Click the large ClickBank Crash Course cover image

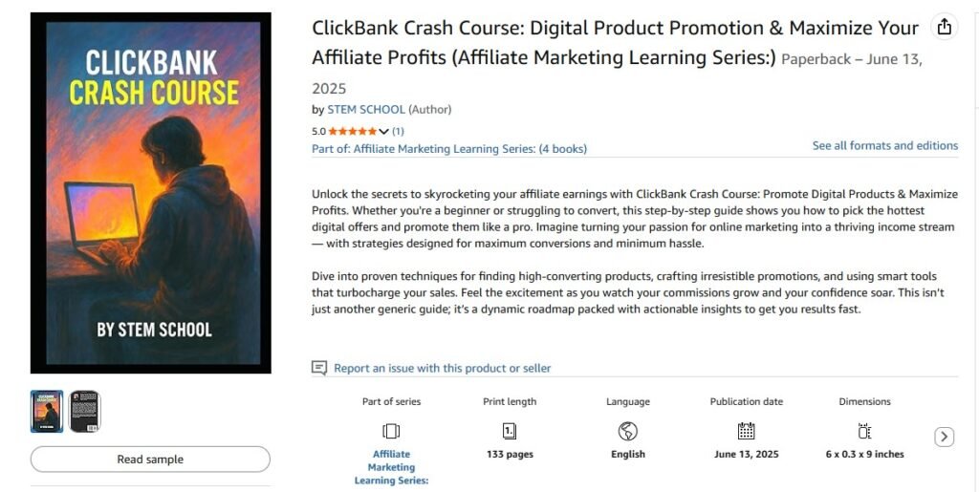tap(151, 193)
